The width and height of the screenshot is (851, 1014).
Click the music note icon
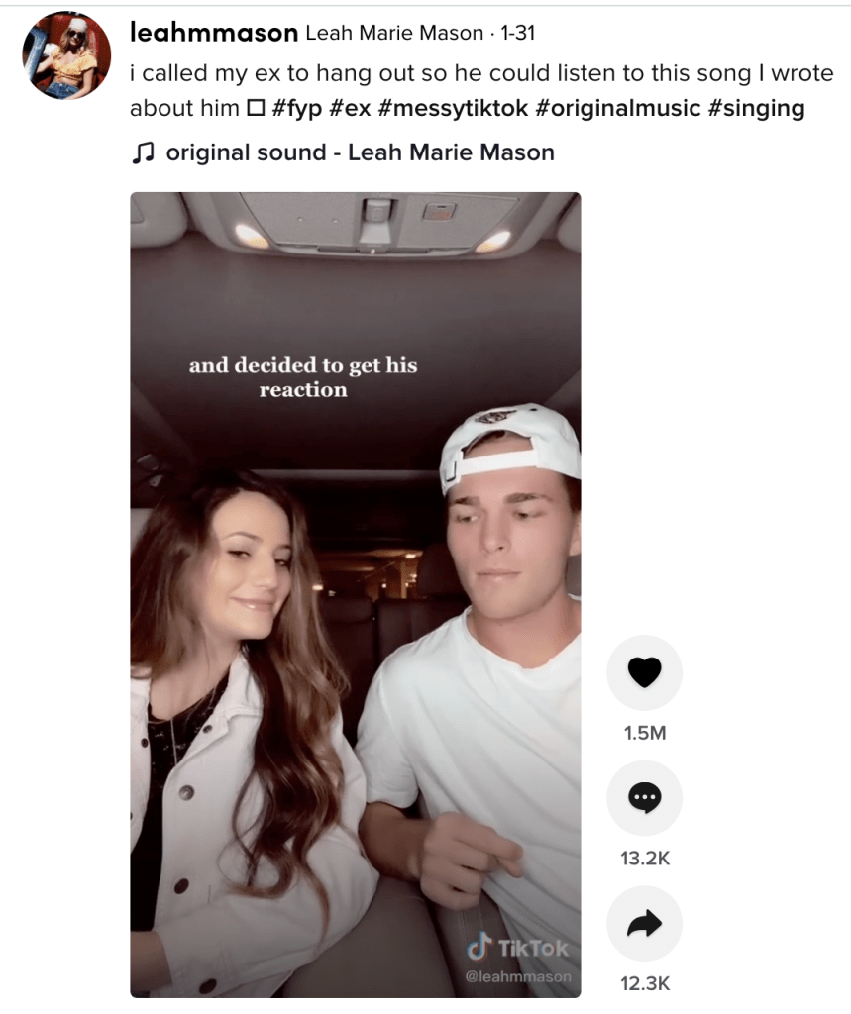[x=143, y=152]
